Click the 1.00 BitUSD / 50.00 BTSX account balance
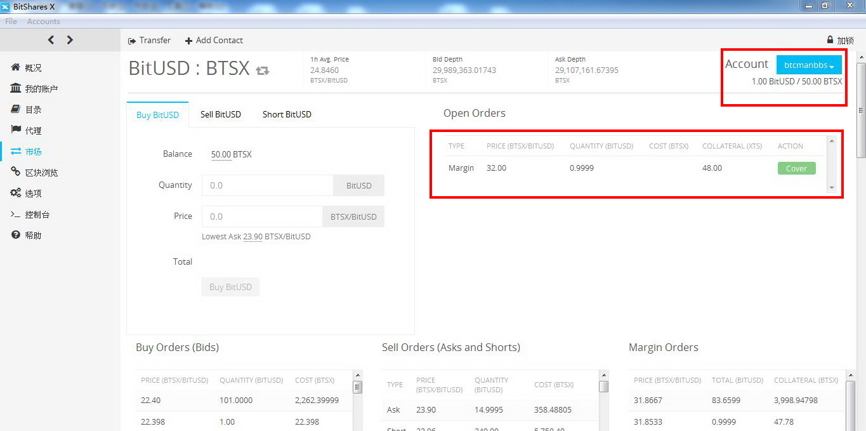The width and height of the screenshot is (866, 431). [x=797, y=82]
